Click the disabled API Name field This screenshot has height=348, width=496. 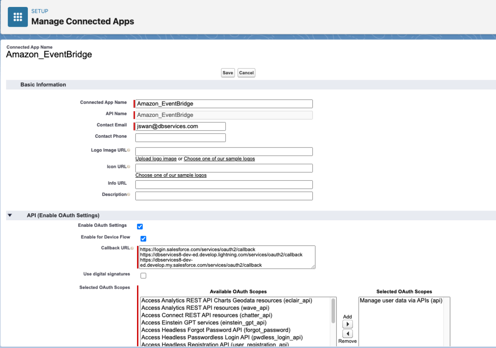(x=224, y=115)
